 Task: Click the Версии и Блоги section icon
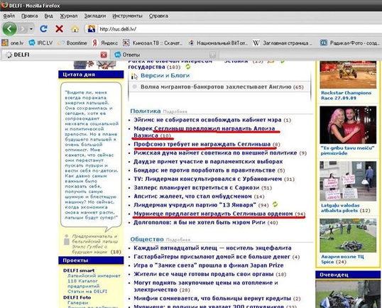point(134,76)
